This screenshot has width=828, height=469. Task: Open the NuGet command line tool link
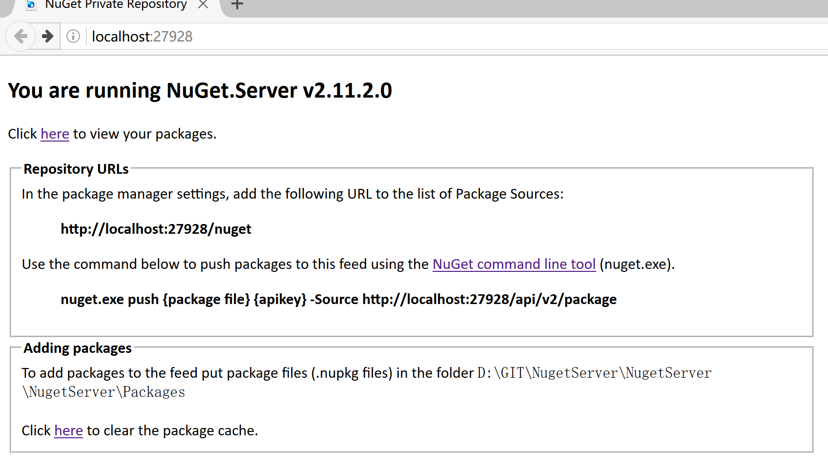click(514, 264)
